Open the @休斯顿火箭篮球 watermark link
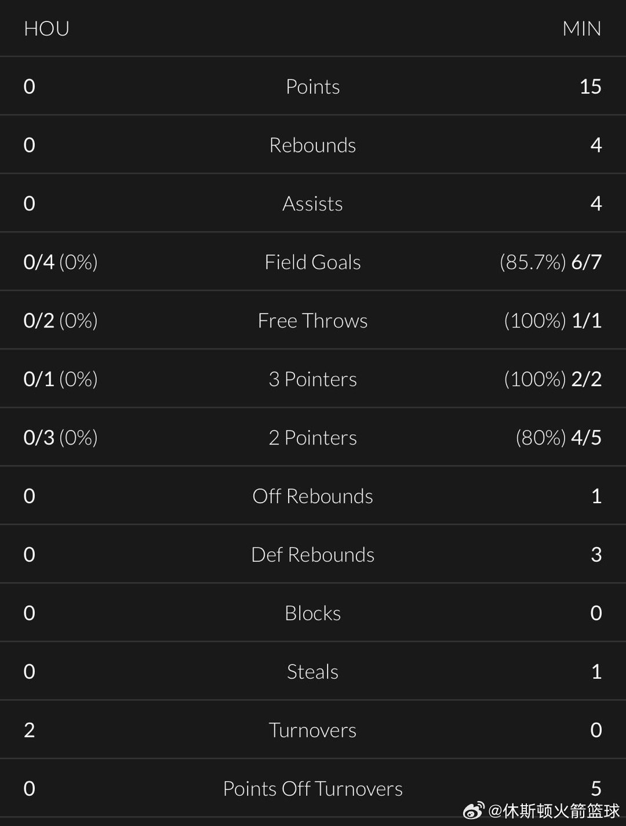The width and height of the screenshot is (626, 826). click(555, 810)
